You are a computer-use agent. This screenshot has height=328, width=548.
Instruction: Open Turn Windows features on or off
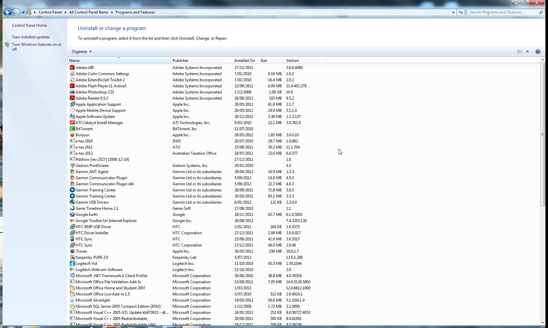(37, 47)
